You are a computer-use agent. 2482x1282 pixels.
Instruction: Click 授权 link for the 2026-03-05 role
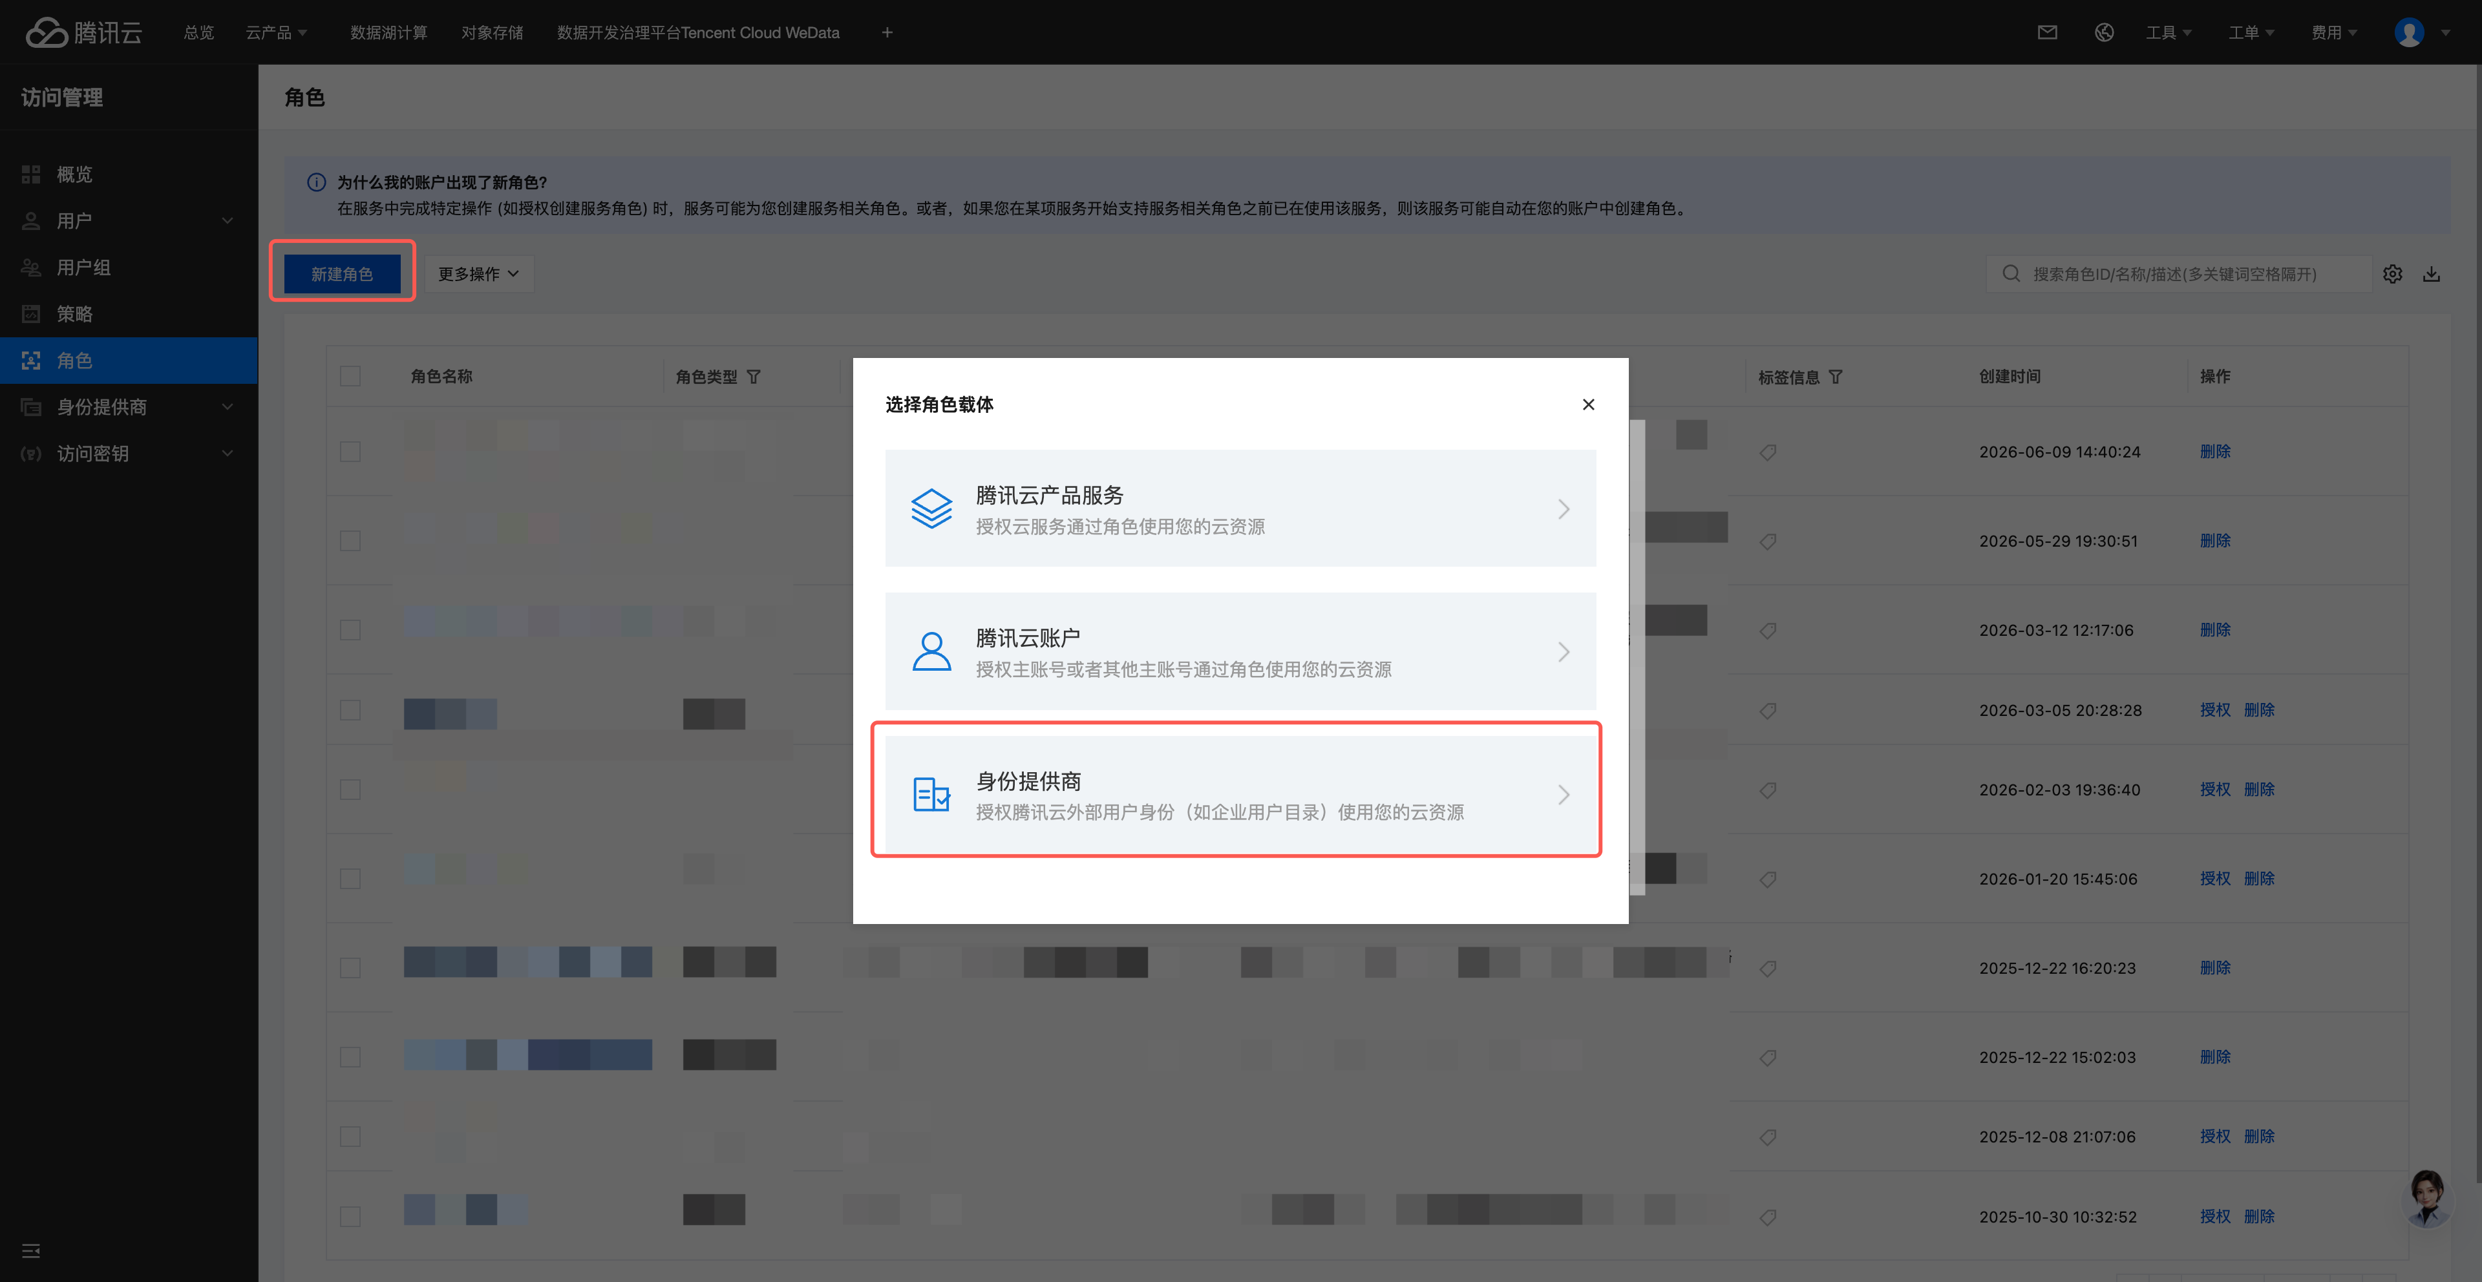tap(2215, 710)
